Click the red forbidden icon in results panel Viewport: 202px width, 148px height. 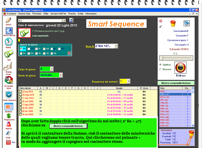pos(161,21)
